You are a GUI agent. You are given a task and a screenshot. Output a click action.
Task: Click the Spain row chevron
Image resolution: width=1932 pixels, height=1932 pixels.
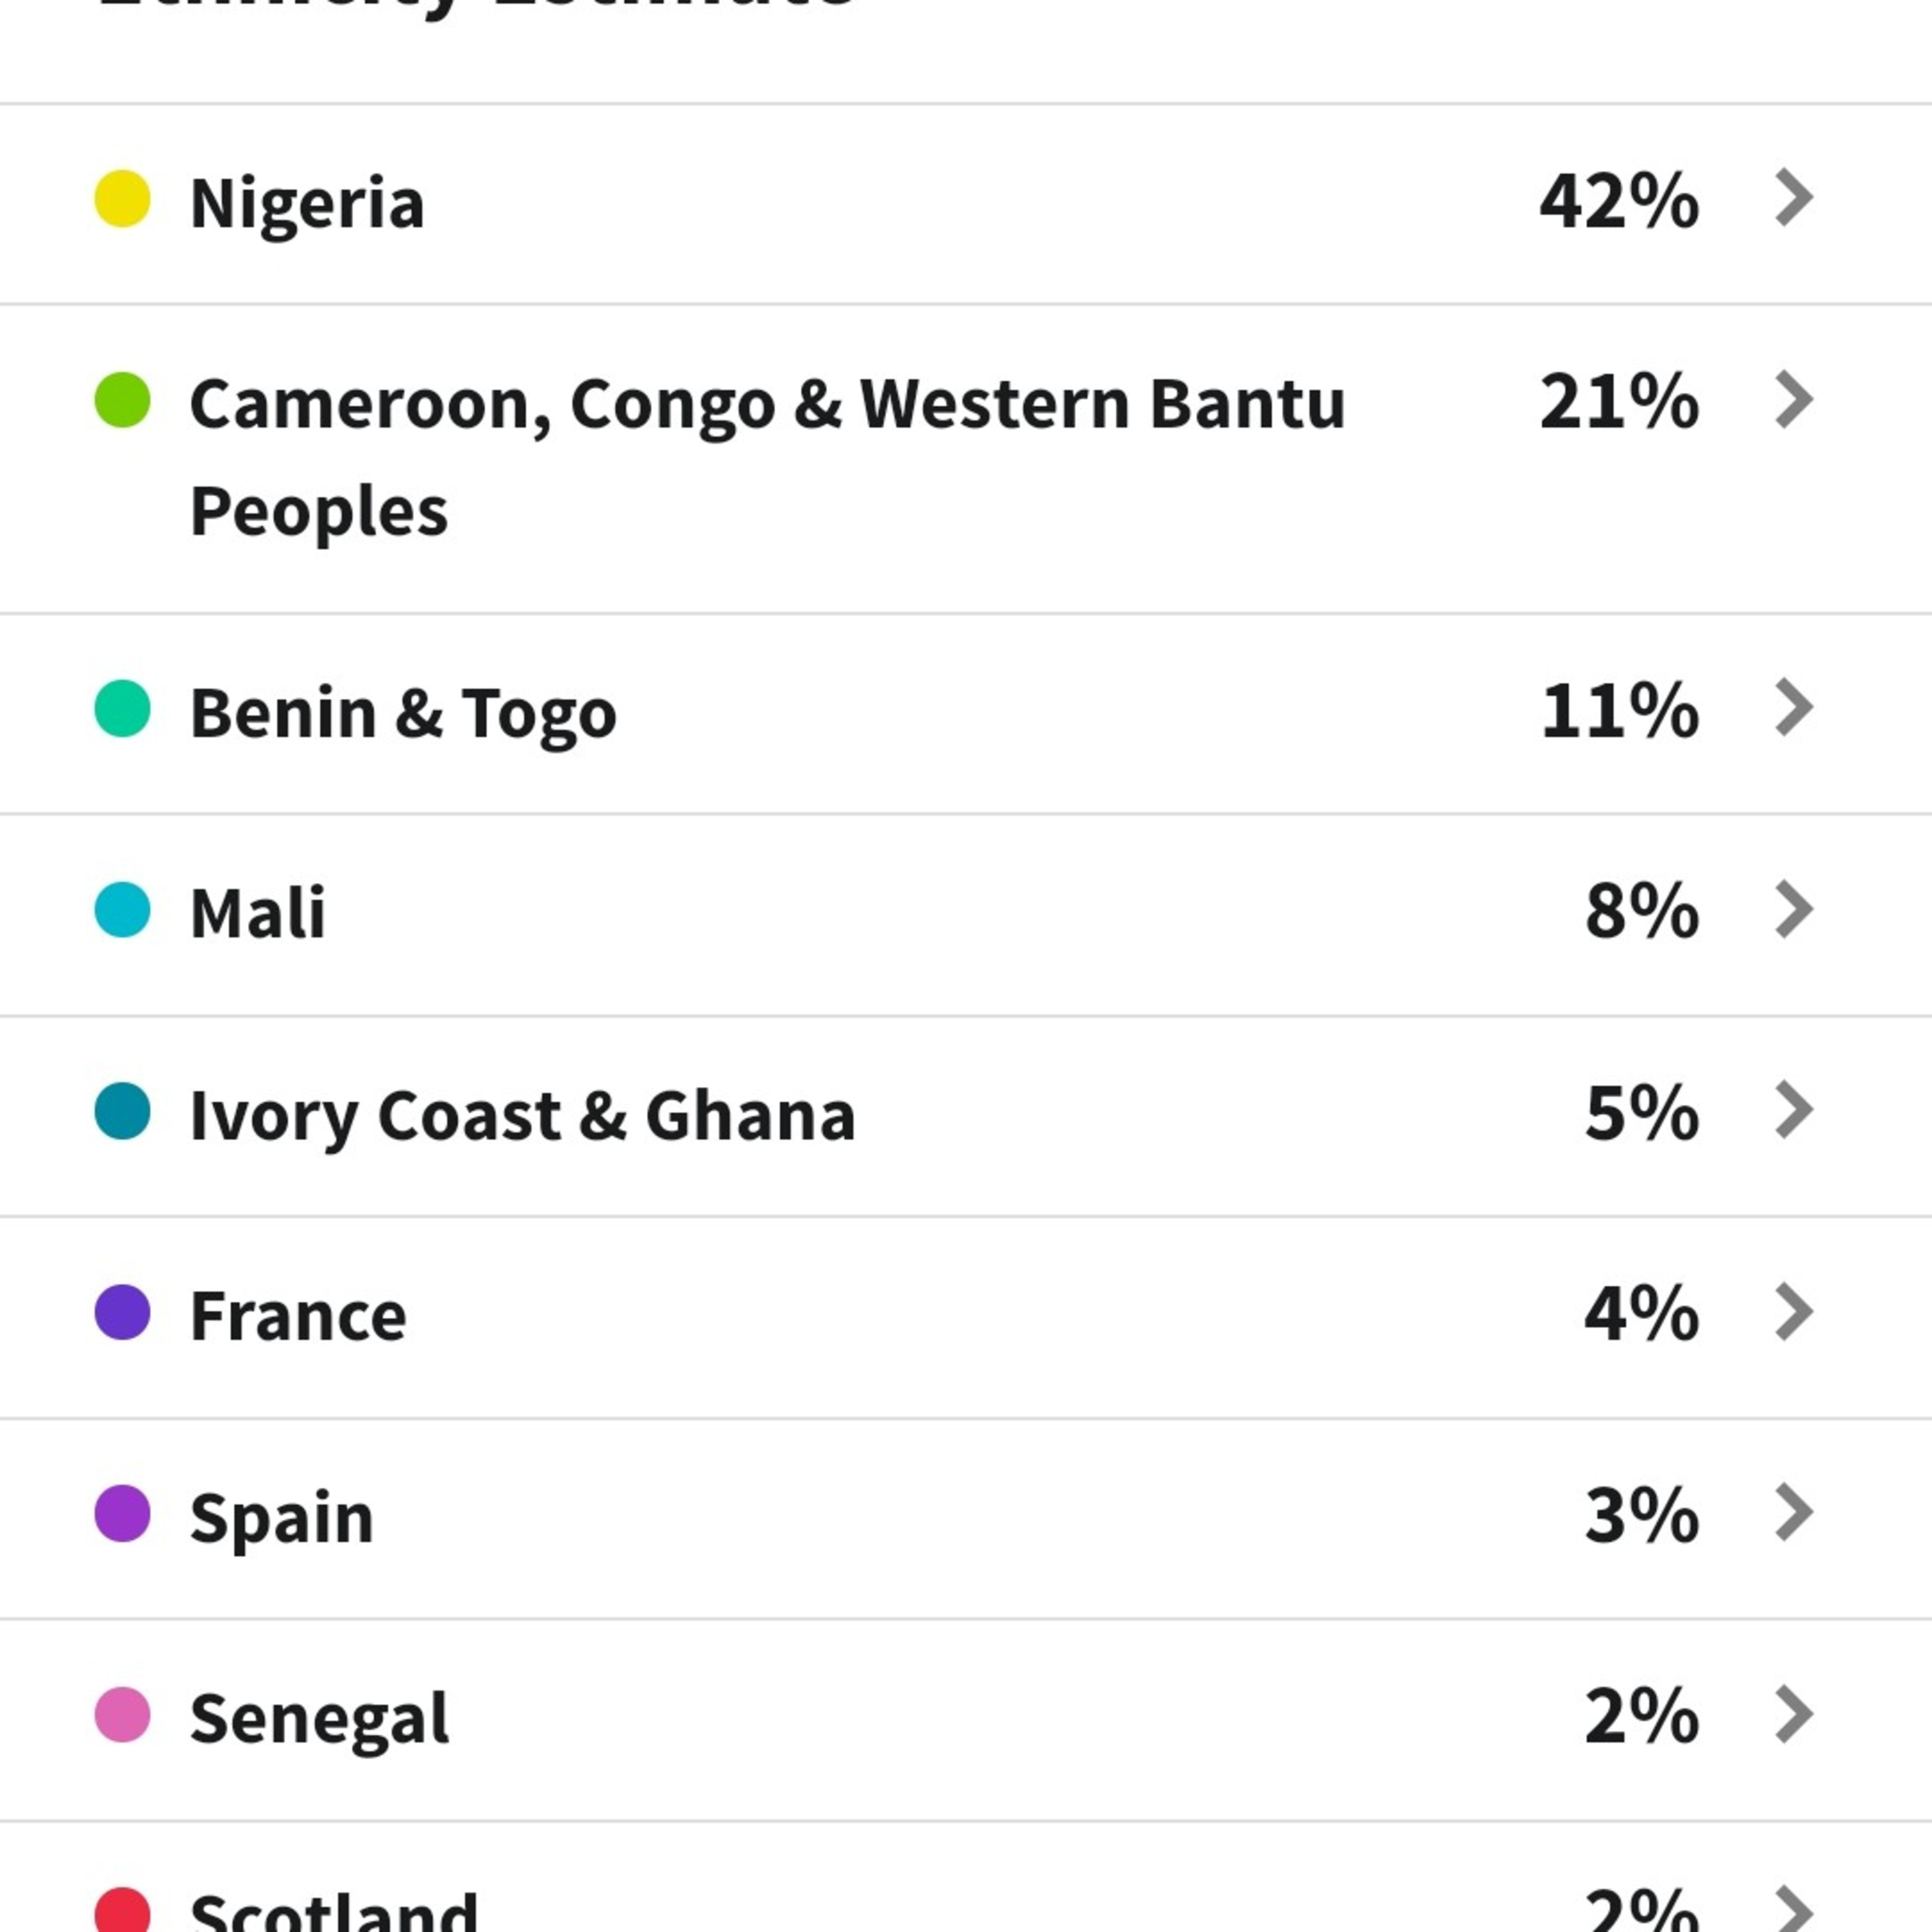tap(1794, 1513)
